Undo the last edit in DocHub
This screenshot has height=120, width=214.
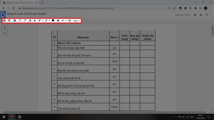pos(20,20)
